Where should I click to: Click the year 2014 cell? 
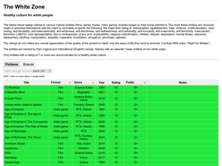click(102, 143)
